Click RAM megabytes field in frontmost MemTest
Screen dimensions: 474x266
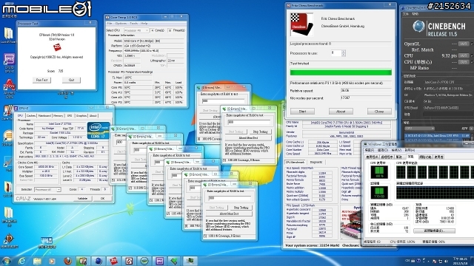click(x=230, y=198)
